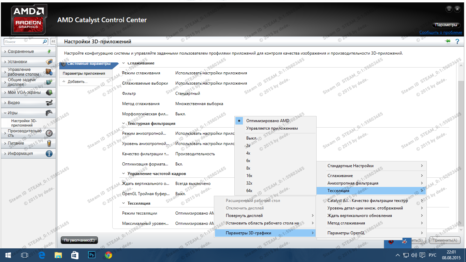
Task: Collapse the Текстурная фильтрация settings group
Action: [x=123, y=123]
